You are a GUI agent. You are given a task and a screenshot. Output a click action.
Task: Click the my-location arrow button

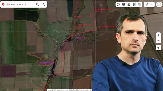pos(158,48)
